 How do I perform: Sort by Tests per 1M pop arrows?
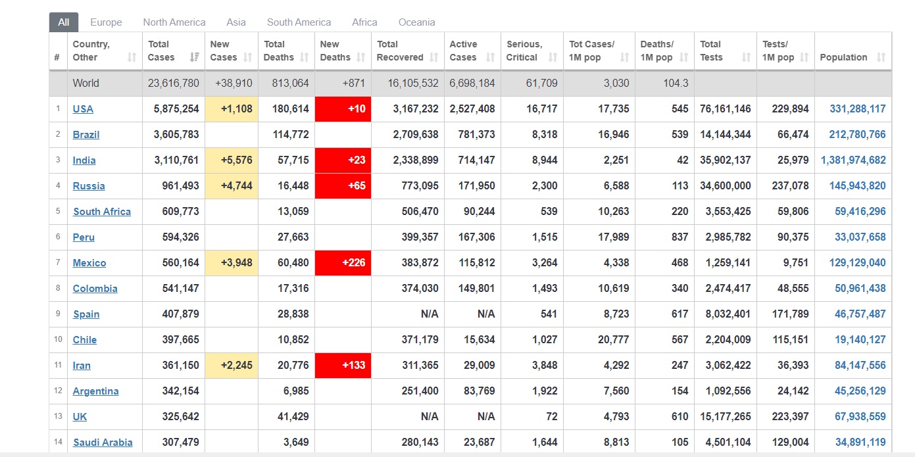804,58
